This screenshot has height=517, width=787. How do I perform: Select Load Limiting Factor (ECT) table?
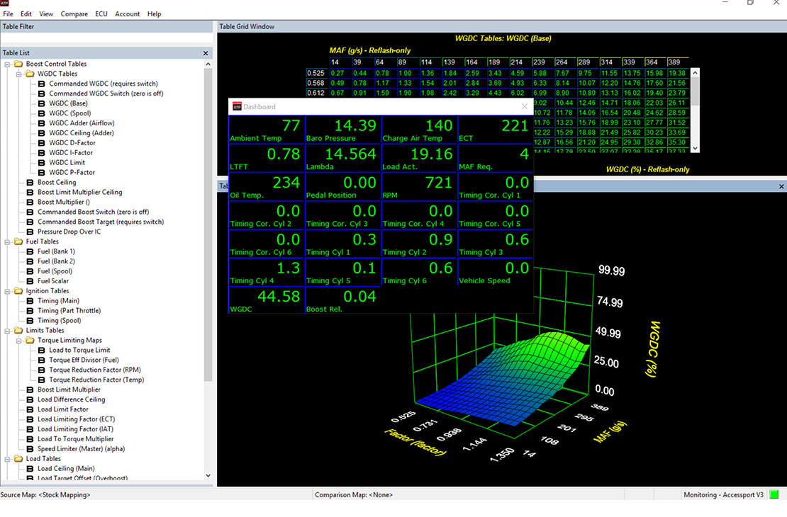pos(77,419)
